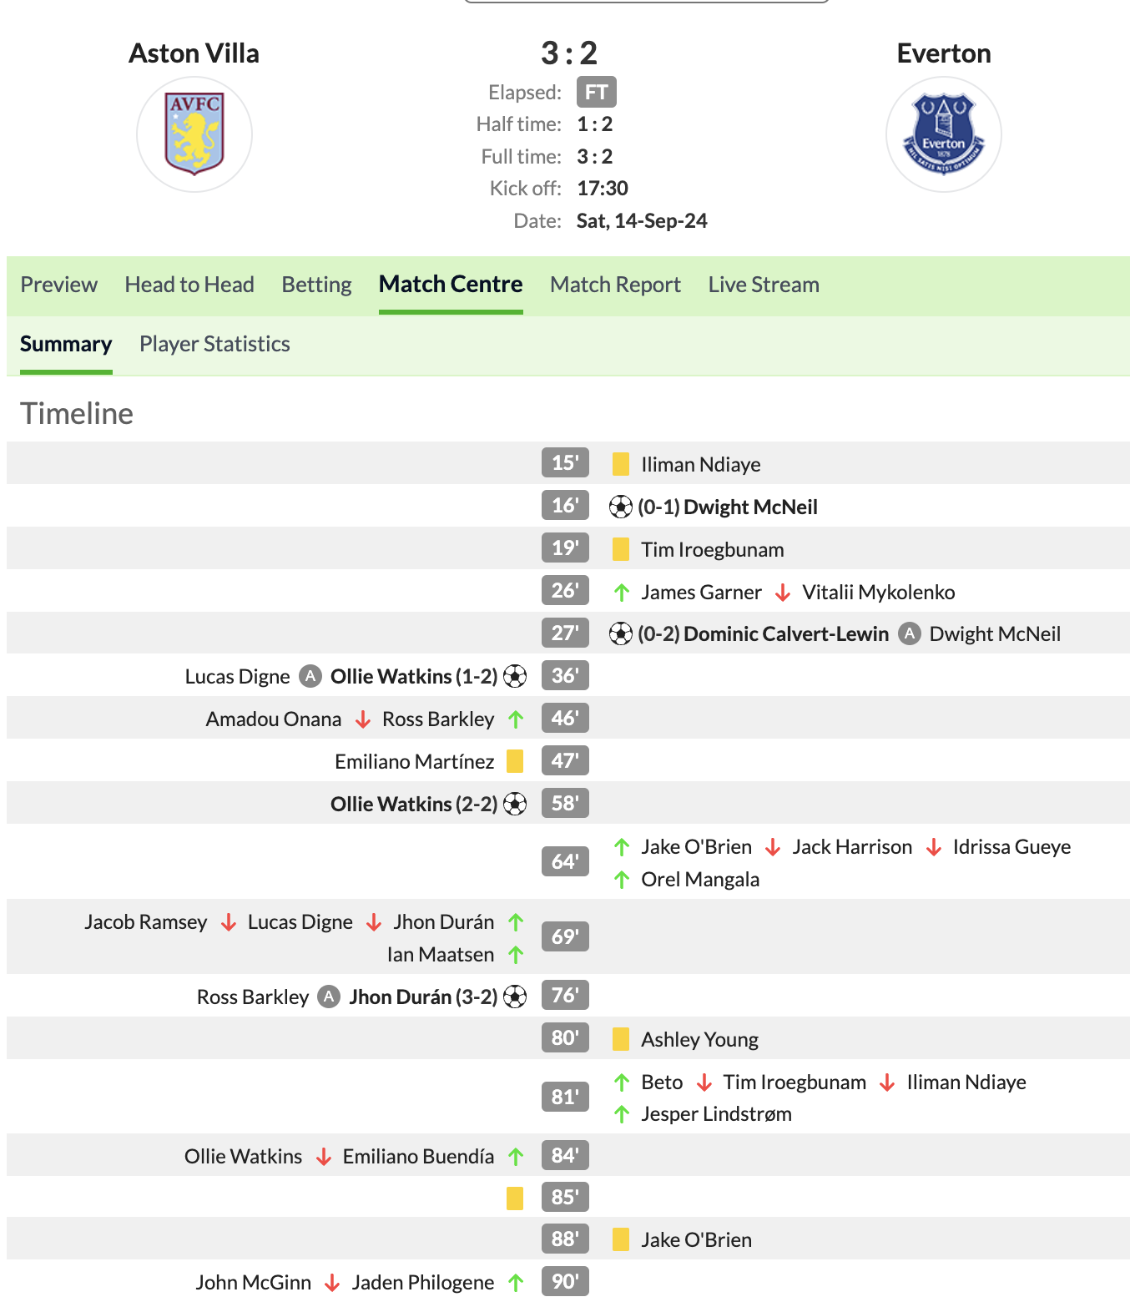Screen dimensions: 1130x1307
Task: Switch to the Head to Head tab
Action: (x=189, y=285)
